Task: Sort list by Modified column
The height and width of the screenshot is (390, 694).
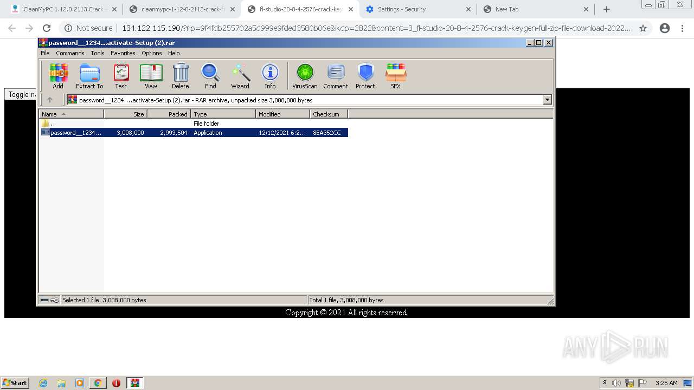Action: click(x=282, y=114)
